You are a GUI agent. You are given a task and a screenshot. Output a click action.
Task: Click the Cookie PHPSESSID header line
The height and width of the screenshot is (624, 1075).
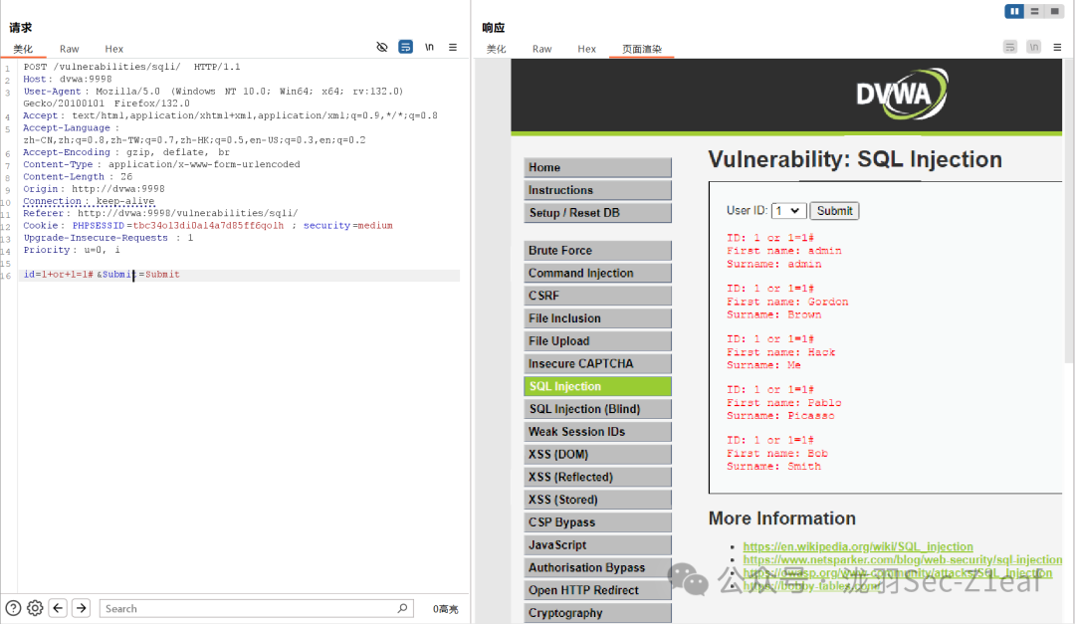[x=208, y=226]
